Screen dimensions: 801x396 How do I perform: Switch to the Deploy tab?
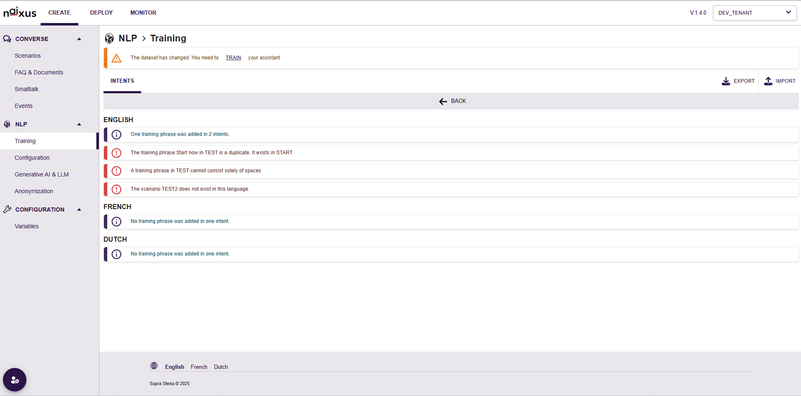[x=101, y=13]
